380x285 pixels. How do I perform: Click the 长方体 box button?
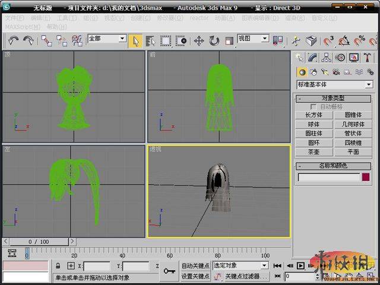314,115
